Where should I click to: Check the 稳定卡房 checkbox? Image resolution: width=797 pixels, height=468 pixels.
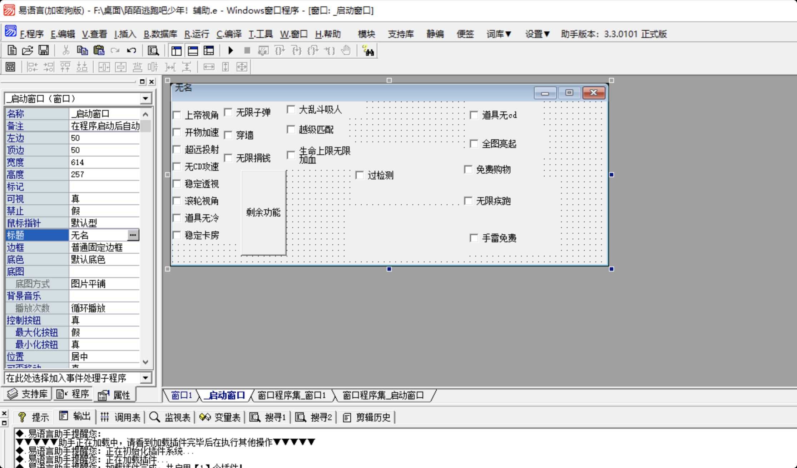point(177,235)
